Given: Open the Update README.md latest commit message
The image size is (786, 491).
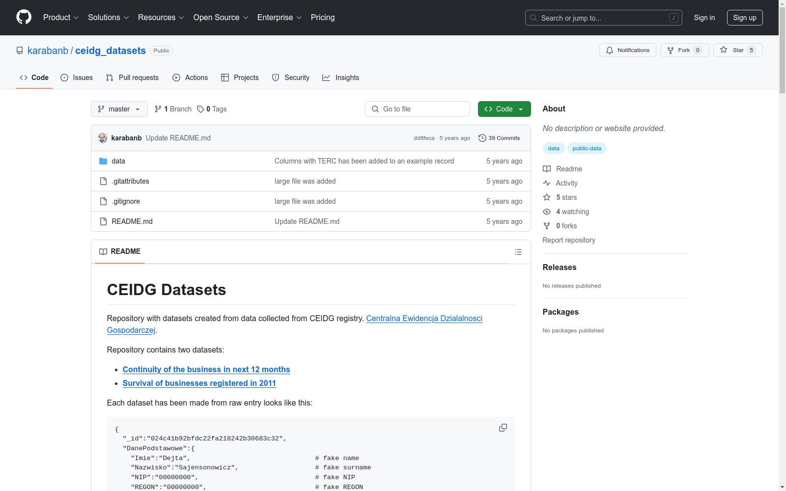Looking at the screenshot, I should (x=178, y=138).
